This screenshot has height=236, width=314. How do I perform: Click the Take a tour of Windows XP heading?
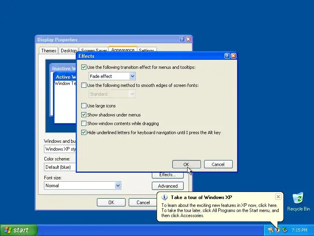(201, 197)
